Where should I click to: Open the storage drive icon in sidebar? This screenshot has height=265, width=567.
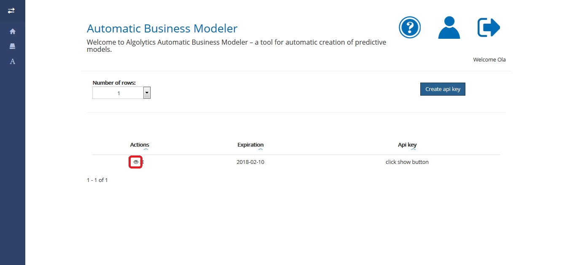[13, 46]
